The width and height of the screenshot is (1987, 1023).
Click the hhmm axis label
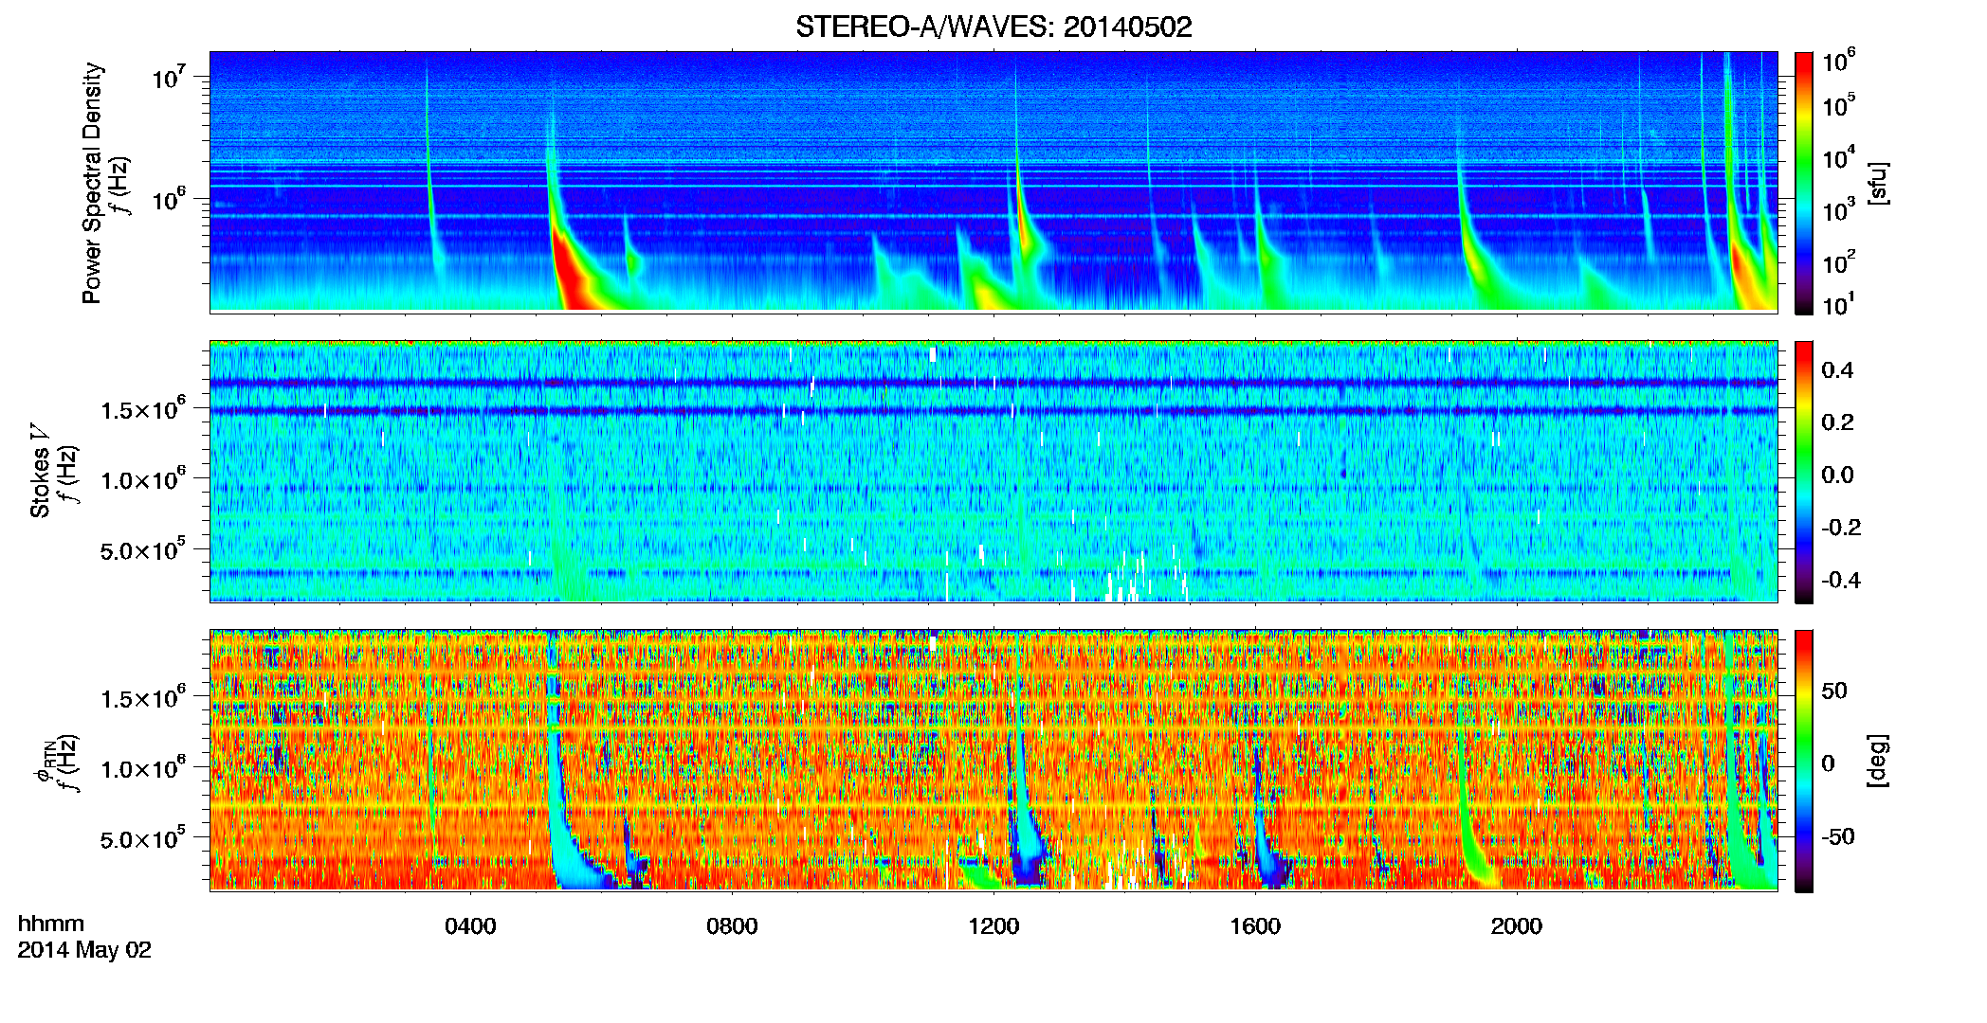click(x=51, y=924)
